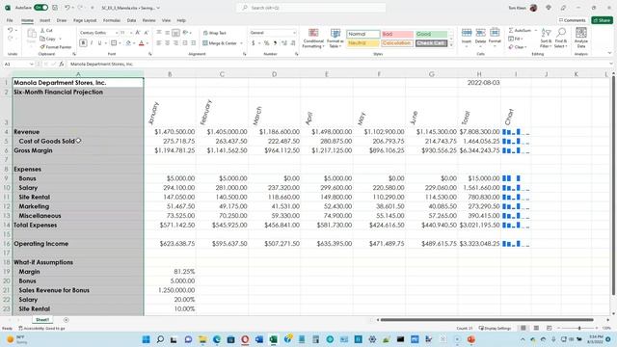Image resolution: width=617 pixels, height=347 pixels.
Task: Toggle Middle Align vertical alignment
Action: pos(167,33)
